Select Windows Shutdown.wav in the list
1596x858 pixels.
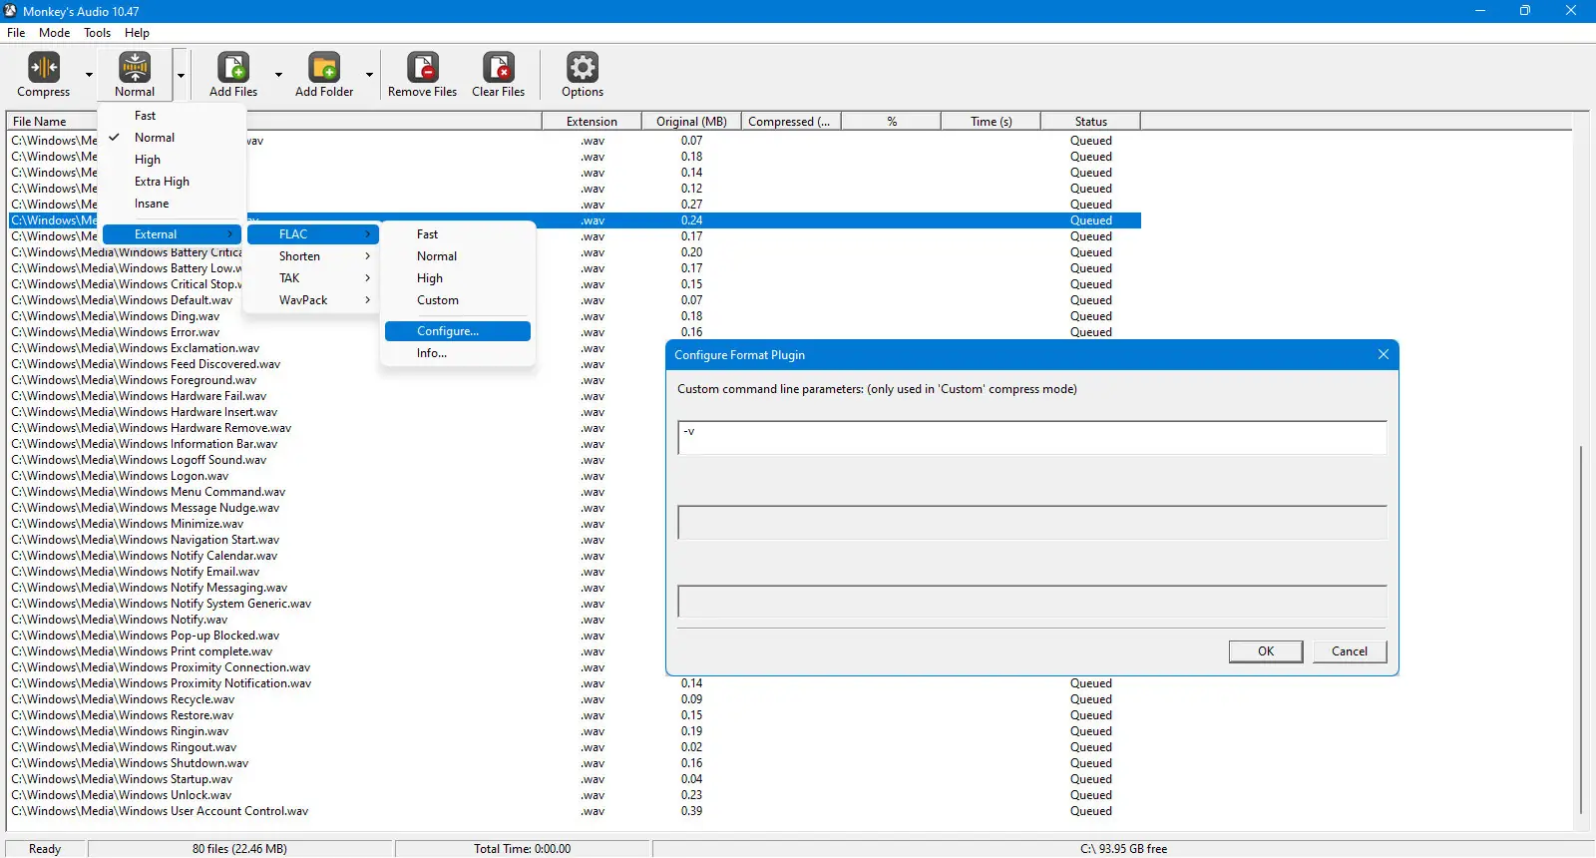pos(130,763)
